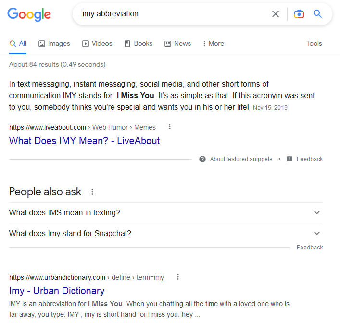The height and width of the screenshot is (335, 340).
Task: Open the three-dot menu beside liveabout.com result
Action: [x=170, y=126]
